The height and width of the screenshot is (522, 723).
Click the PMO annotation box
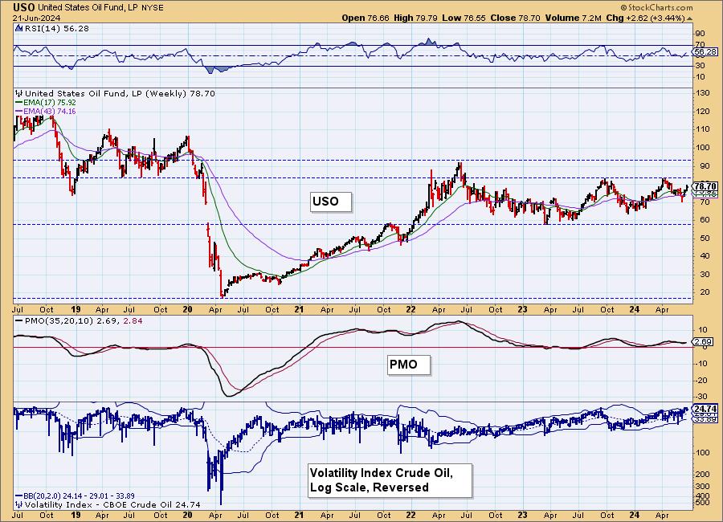pyautogui.click(x=409, y=365)
